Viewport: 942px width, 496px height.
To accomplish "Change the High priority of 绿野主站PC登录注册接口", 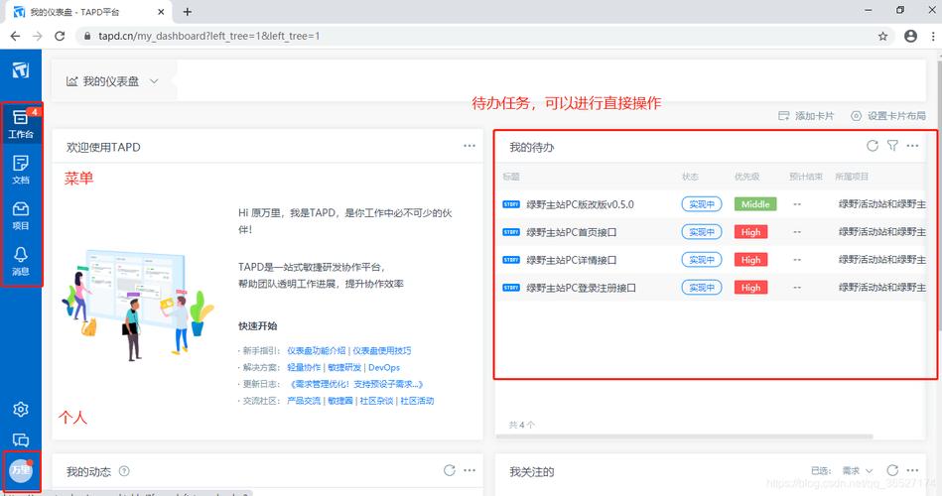I will coord(751,288).
